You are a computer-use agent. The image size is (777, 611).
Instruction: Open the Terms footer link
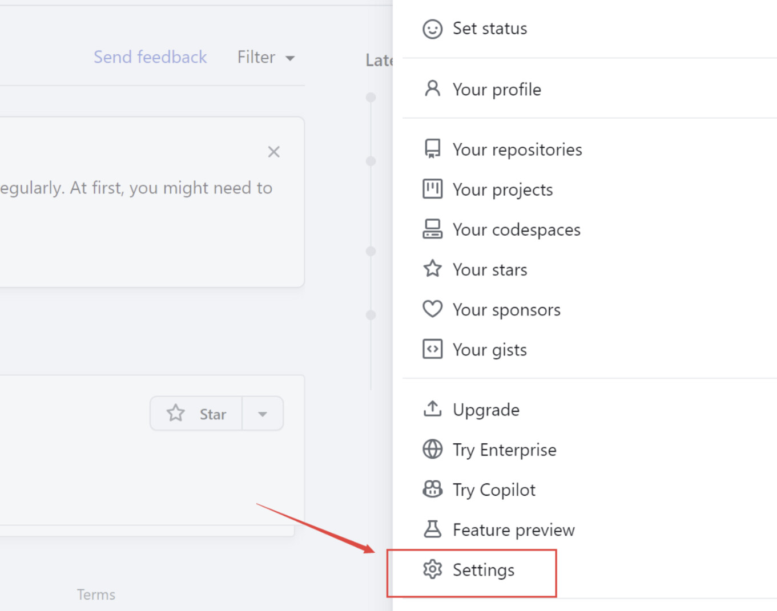[96, 594]
